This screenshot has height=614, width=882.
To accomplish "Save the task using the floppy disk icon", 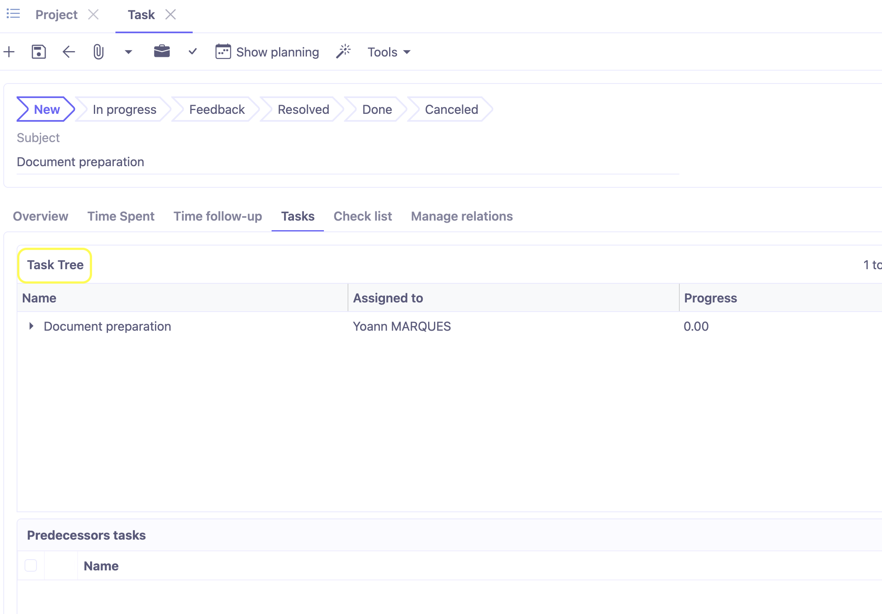I will tap(39, 52).
